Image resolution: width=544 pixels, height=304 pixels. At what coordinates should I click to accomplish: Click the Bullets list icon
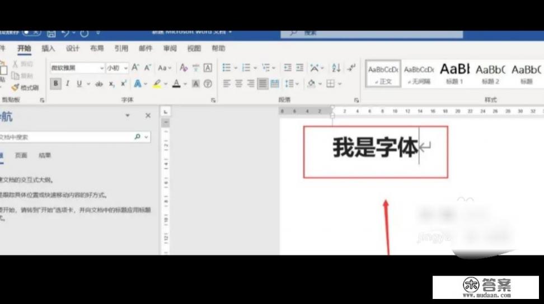point(227,68)
